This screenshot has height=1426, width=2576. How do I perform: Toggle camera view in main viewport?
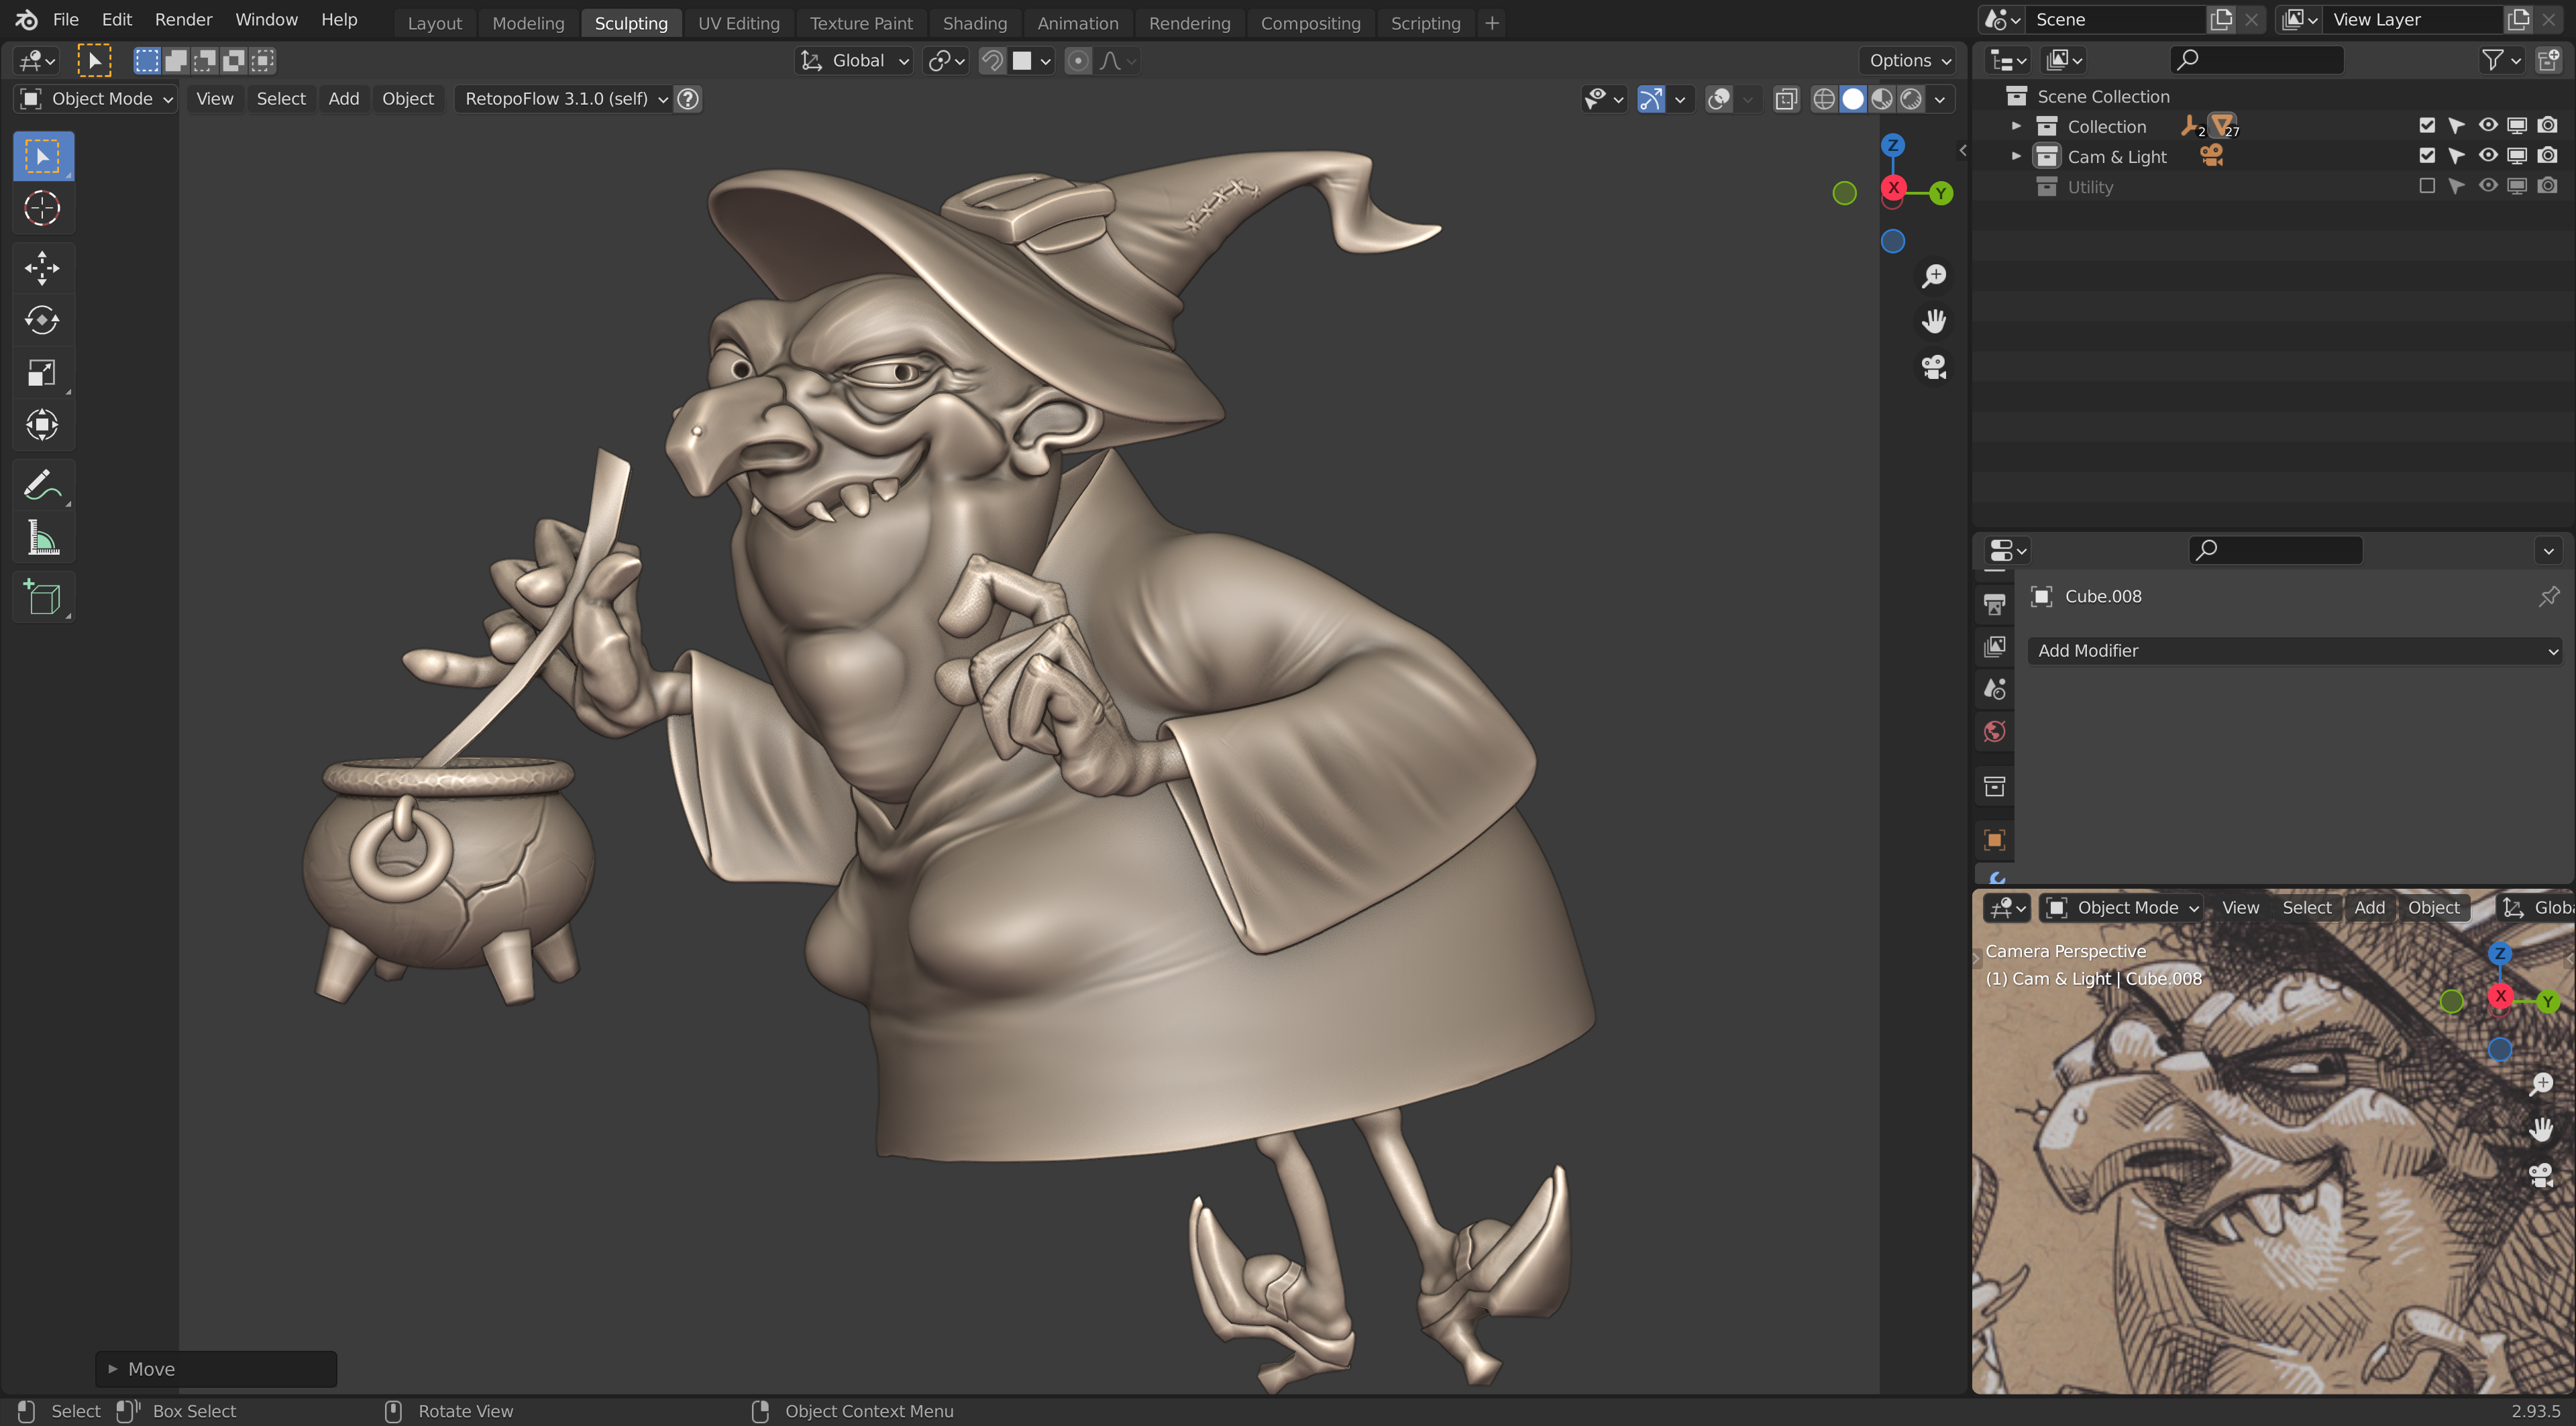[1934, 367]
